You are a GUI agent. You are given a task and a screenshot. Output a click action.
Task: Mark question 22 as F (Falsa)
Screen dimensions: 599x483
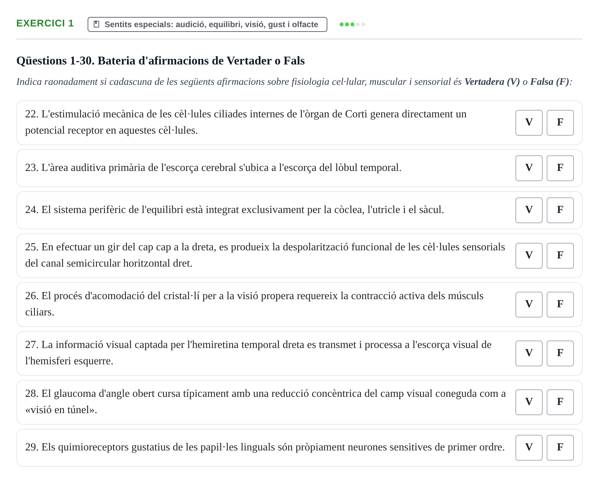pyautogui.click(x=560, y=123)
